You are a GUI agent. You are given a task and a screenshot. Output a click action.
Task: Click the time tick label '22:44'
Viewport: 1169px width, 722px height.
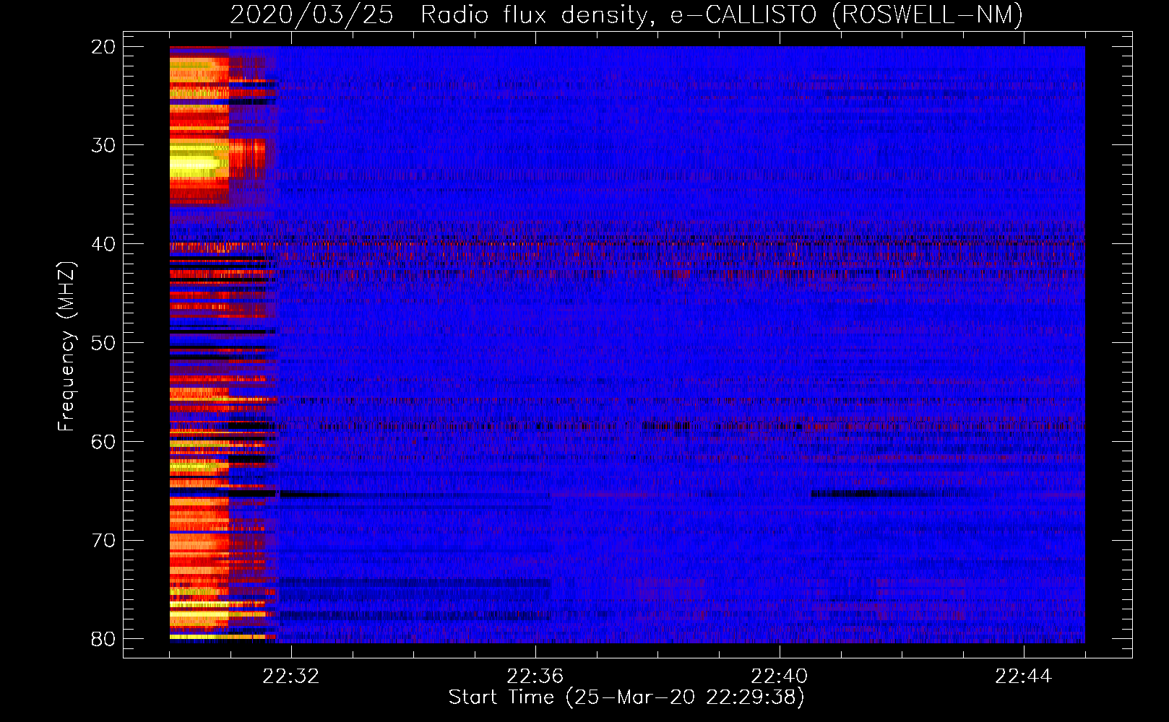pyautogui.click(x=1023, y=677)
